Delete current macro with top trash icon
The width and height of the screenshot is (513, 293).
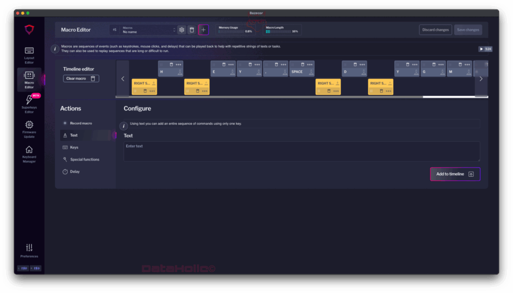point(192,30)
